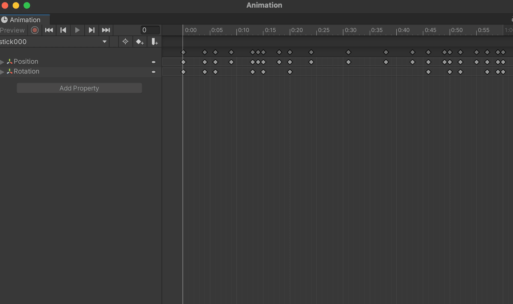Screen dimensions: 513x304
Task: Toggle the Preview mode button
Action: point(13,30)
